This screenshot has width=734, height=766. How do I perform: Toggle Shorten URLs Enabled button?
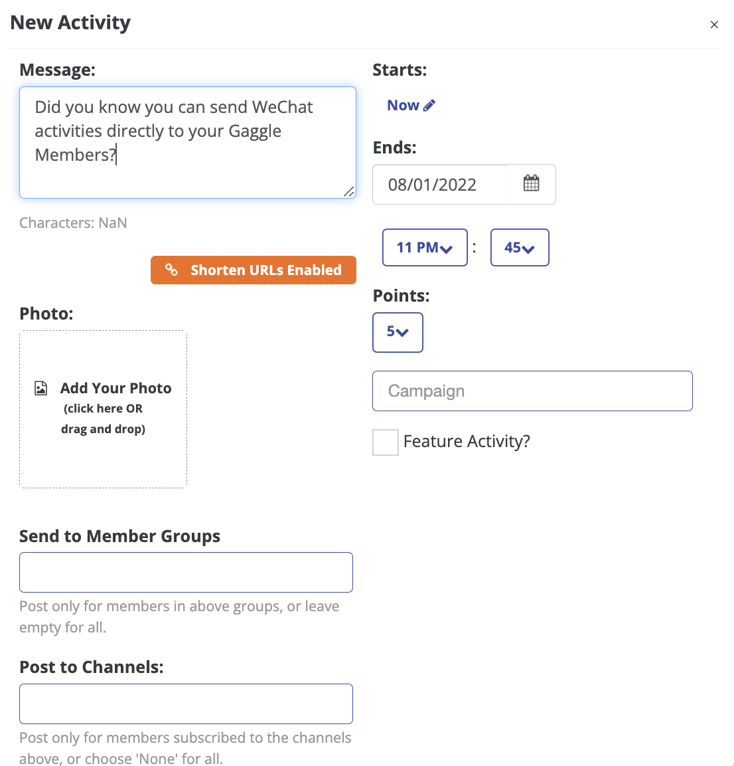(254, 270)
